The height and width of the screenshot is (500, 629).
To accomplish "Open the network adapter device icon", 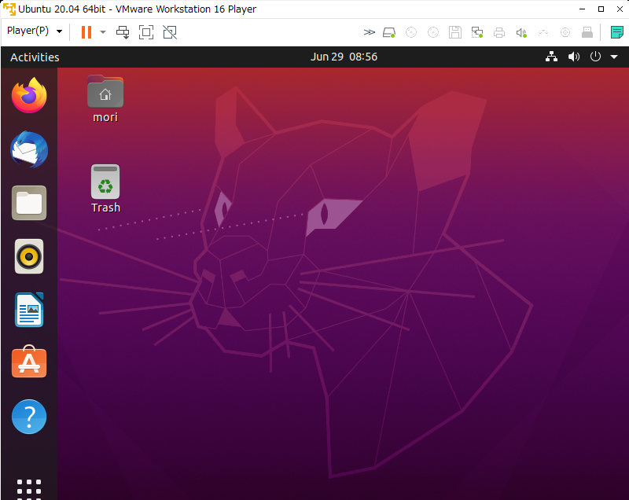I will 477,32.
